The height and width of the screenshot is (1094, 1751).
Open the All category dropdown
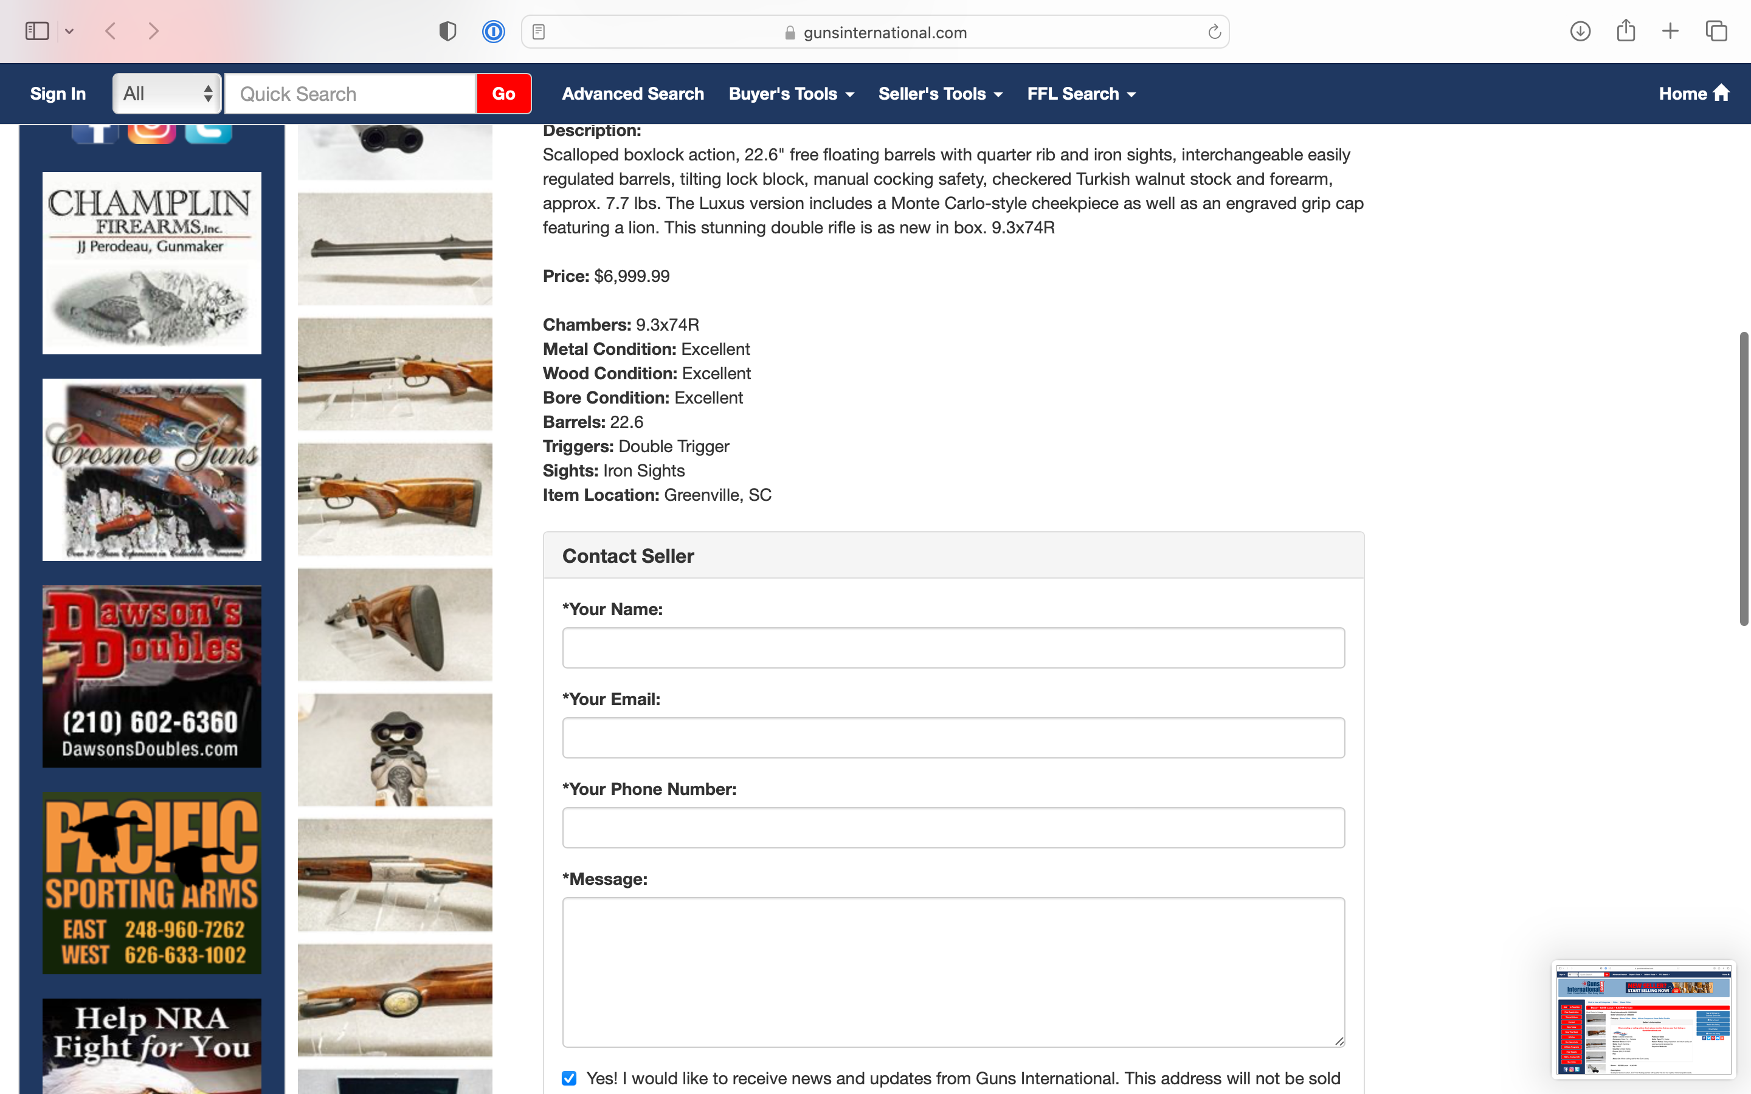pyautogui.click(x=167, y=94)
